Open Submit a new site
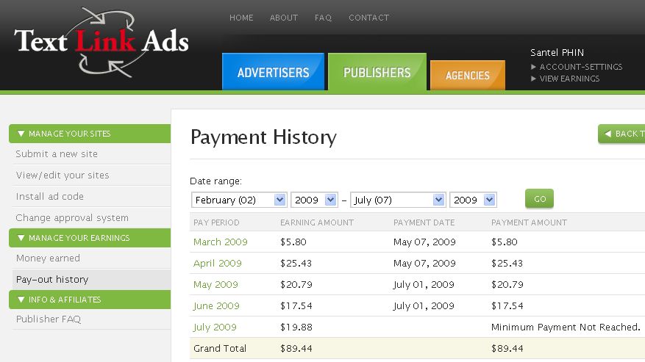645x362 pixels. [57, 153]
